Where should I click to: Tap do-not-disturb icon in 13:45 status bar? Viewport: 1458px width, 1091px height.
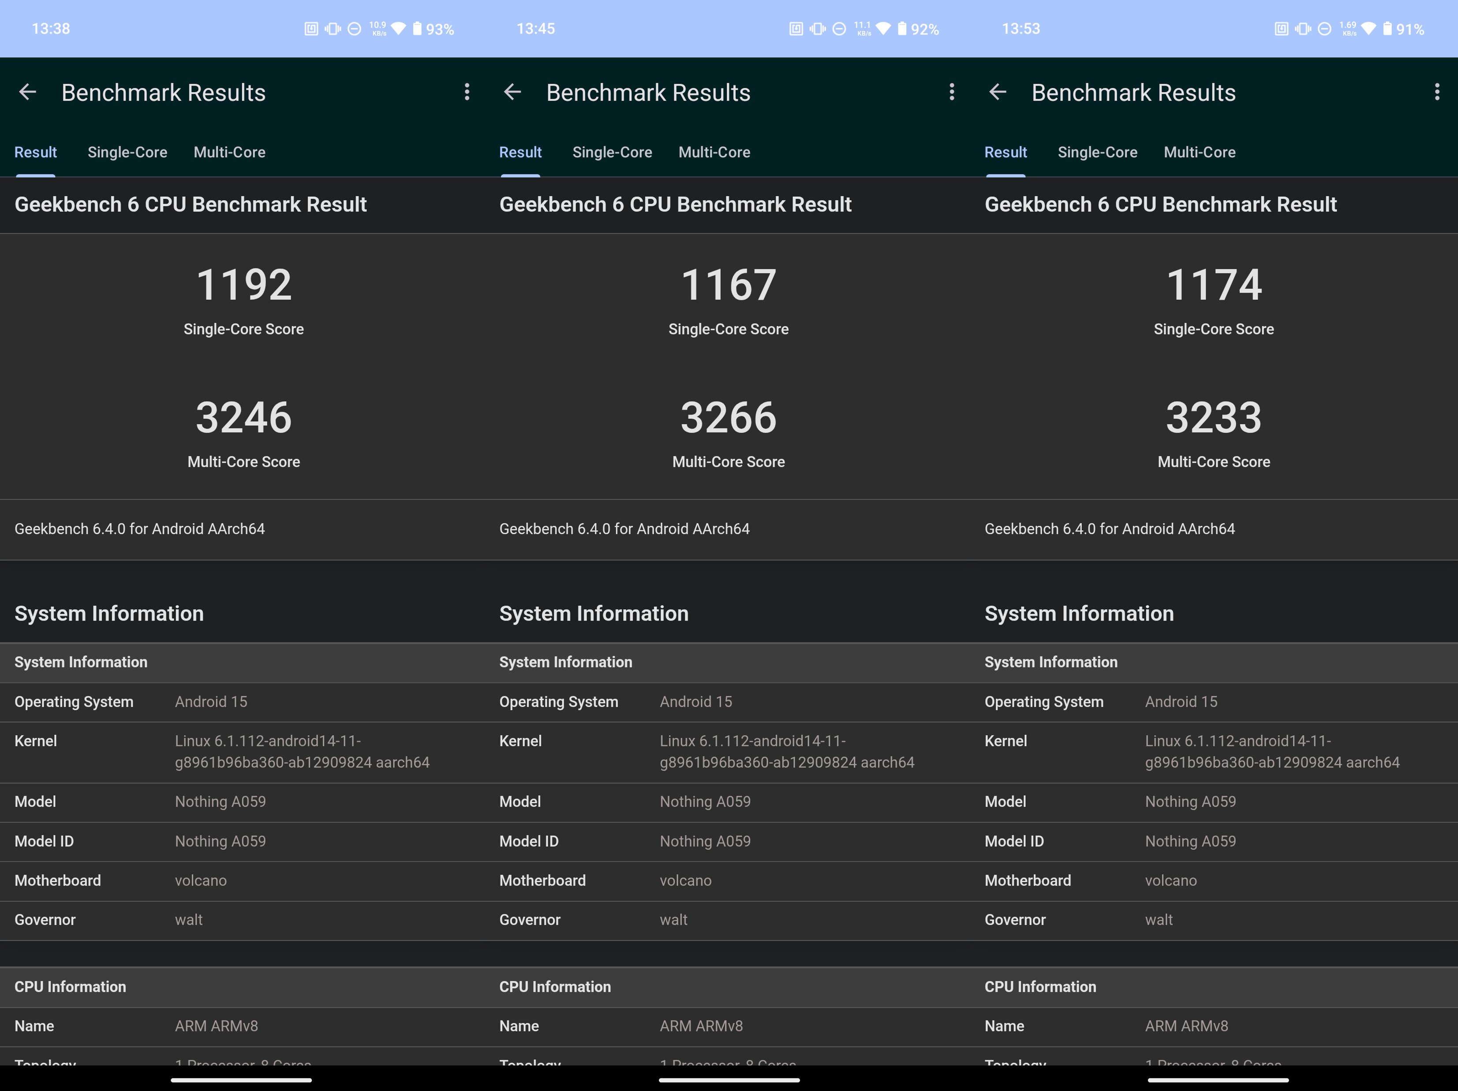point(839,29)
